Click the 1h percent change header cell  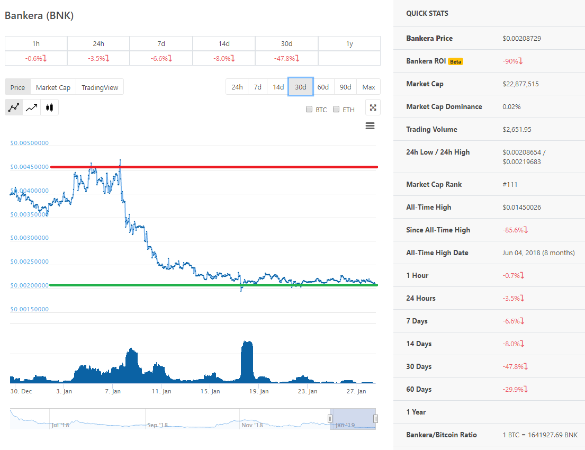tap(36, 43)
